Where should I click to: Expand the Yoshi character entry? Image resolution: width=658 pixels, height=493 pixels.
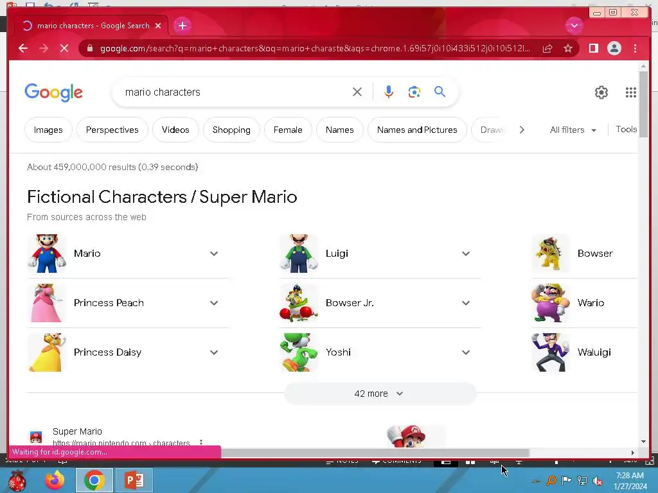[466, 352]
